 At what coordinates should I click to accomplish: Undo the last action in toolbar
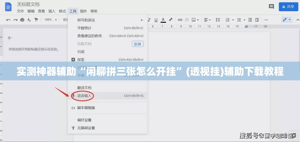8,20
